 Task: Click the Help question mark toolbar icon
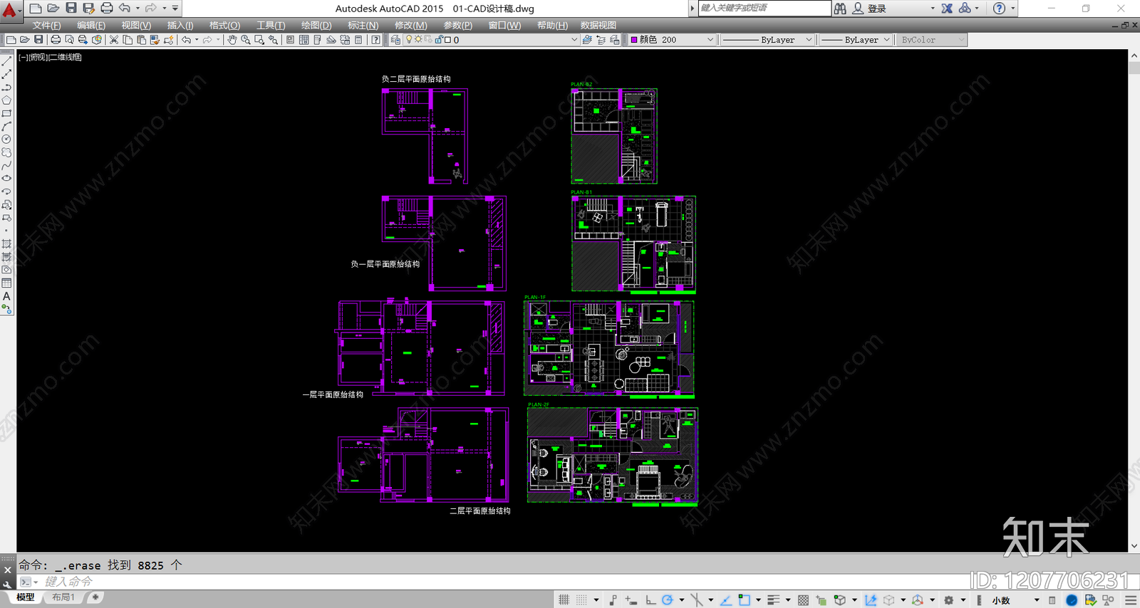375,40
